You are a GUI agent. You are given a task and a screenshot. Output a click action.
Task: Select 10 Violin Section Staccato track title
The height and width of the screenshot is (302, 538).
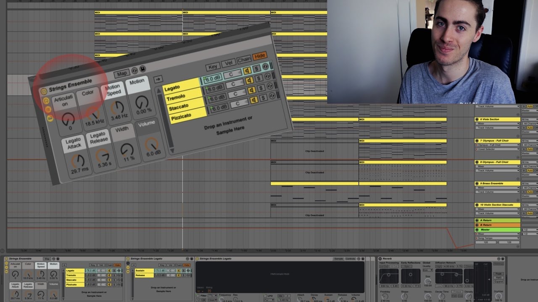point(496,205)
